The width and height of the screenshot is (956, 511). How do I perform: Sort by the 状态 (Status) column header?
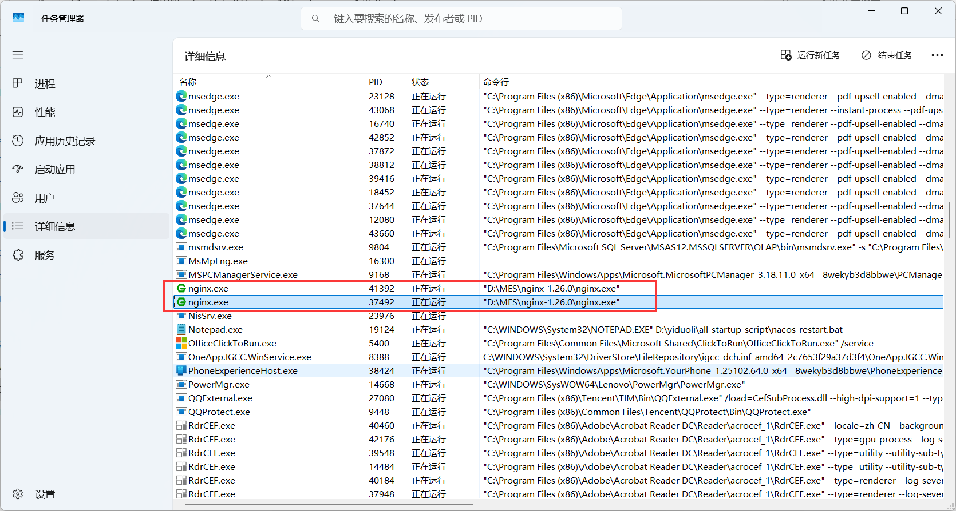(x=443, y=82)
